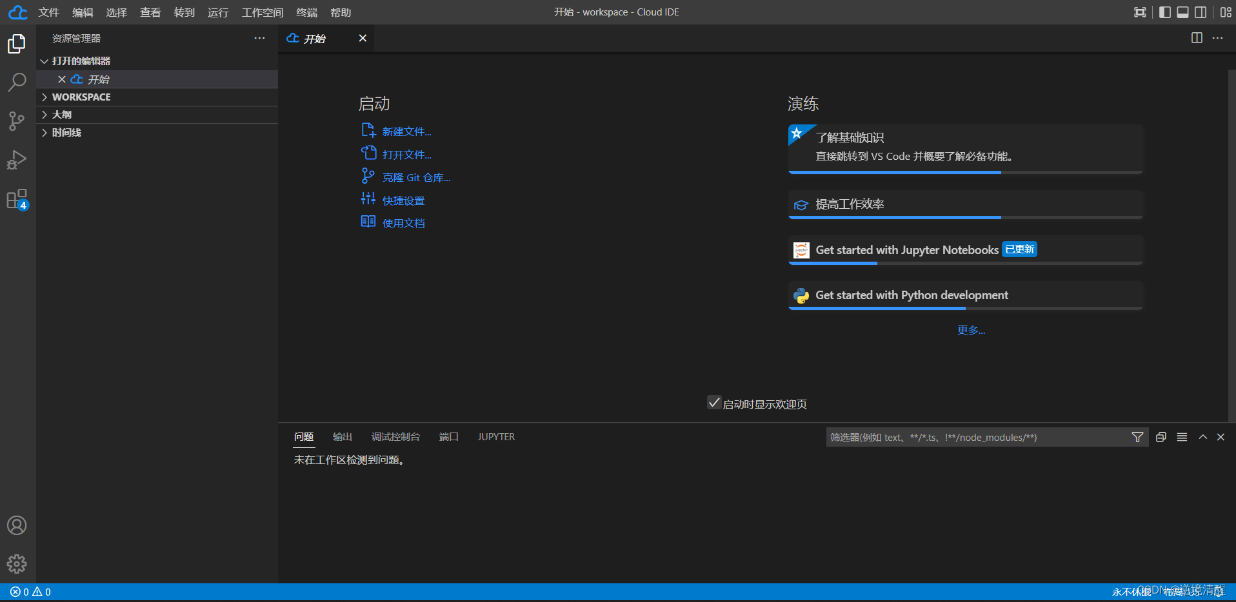Screen dimensions: 1236x602
Task: Click the Jupyter logo in walkthrough list
Action: [801, 250]
